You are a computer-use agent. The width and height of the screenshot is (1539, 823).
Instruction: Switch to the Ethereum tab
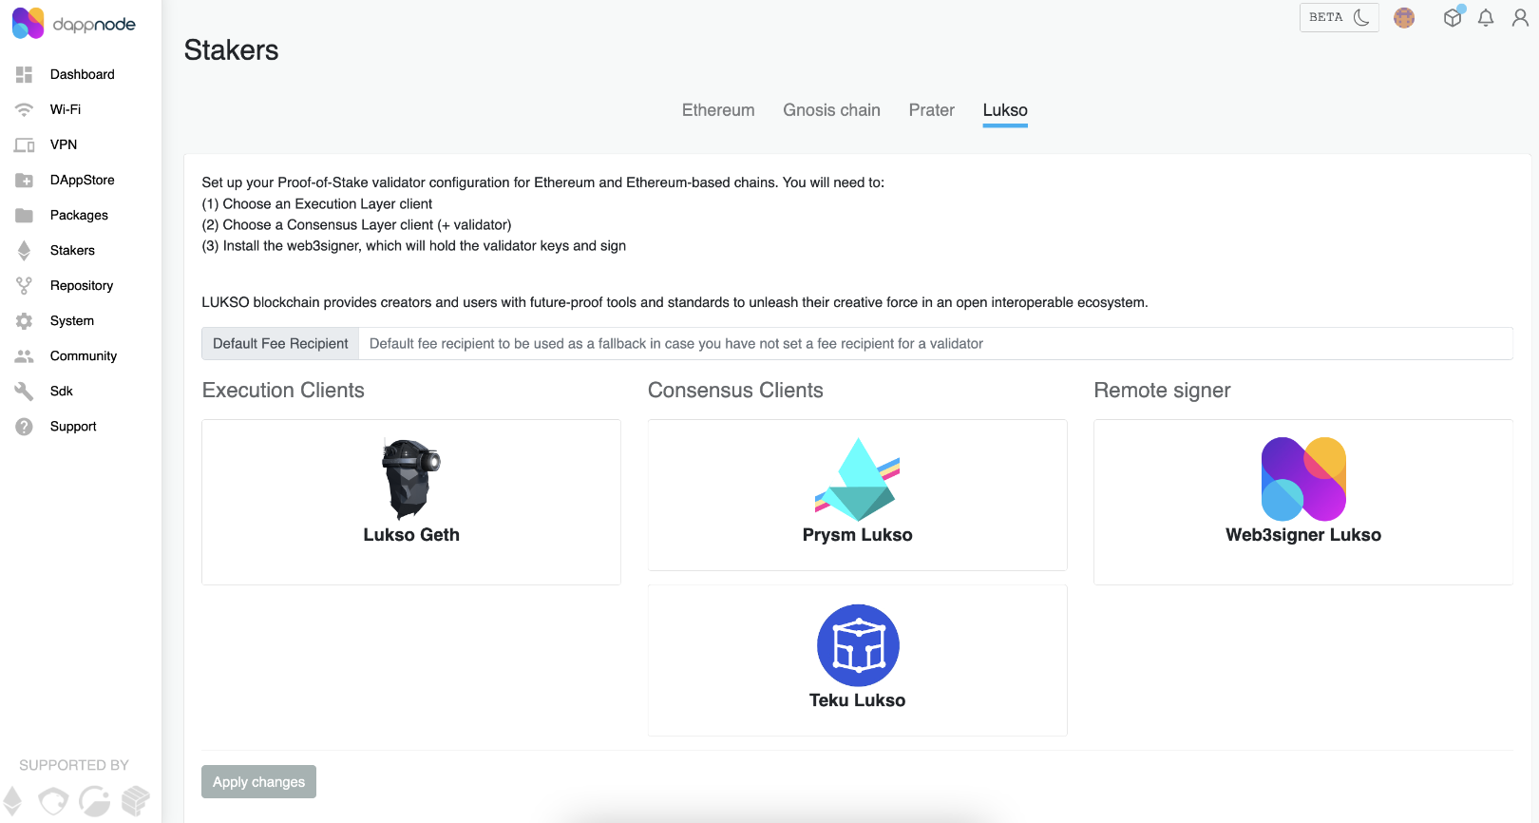pyautogui.click(x=717, y=110)
